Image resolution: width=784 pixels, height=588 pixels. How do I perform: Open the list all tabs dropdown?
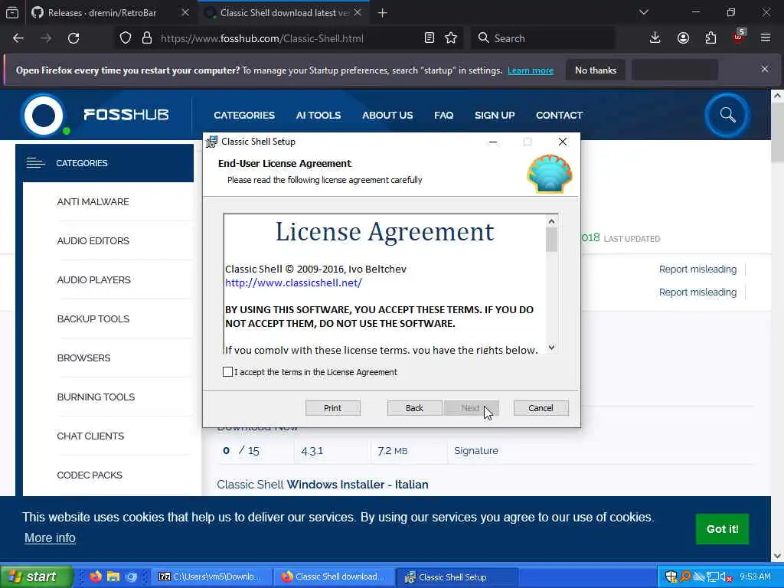click(x=644, y=12)
